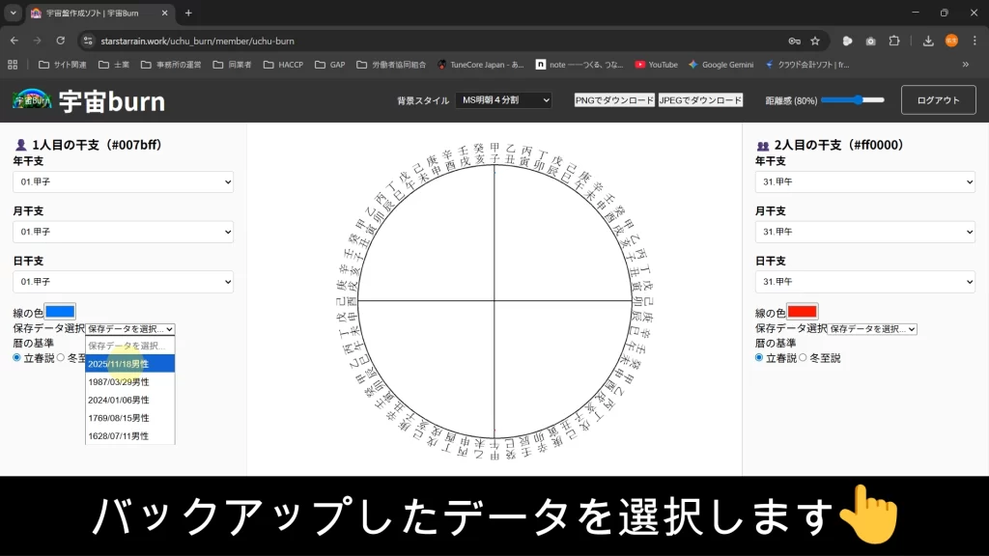Open a new browser tab with plus icon
This screenshot has width=989, height=556.
pyautogui.click(x=188, y=14)
